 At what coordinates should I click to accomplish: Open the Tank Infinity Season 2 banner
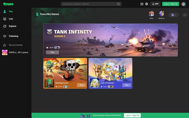coord(111,40)
